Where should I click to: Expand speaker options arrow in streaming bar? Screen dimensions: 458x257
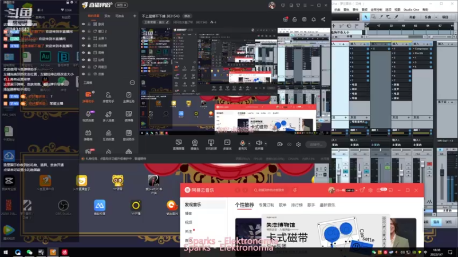point(266,143)
